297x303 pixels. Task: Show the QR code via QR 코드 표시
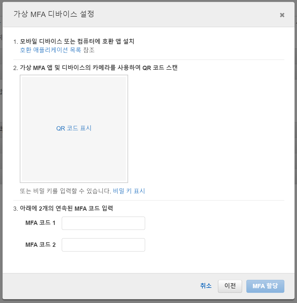[74, 128]
